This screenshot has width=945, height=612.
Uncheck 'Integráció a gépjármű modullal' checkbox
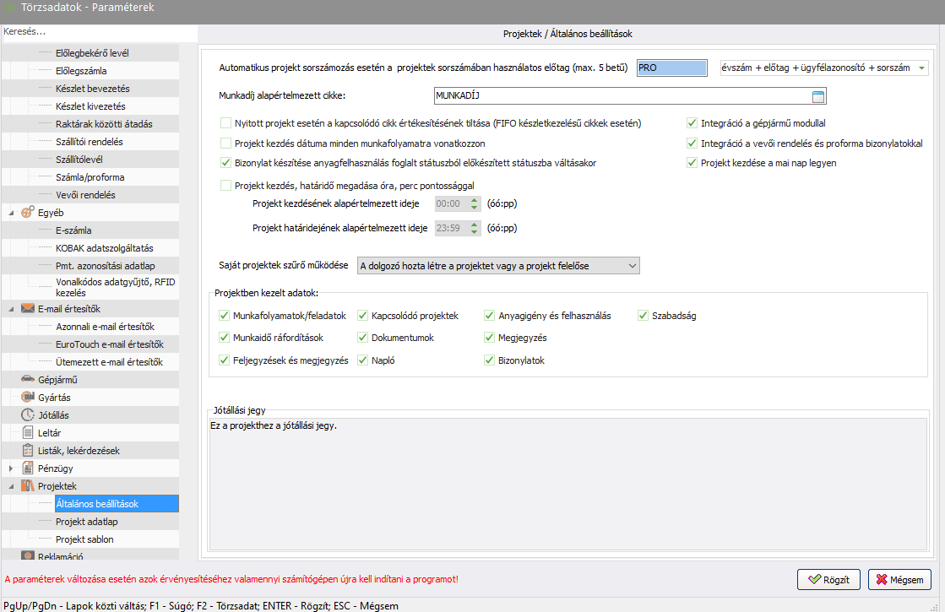(692, 123)
